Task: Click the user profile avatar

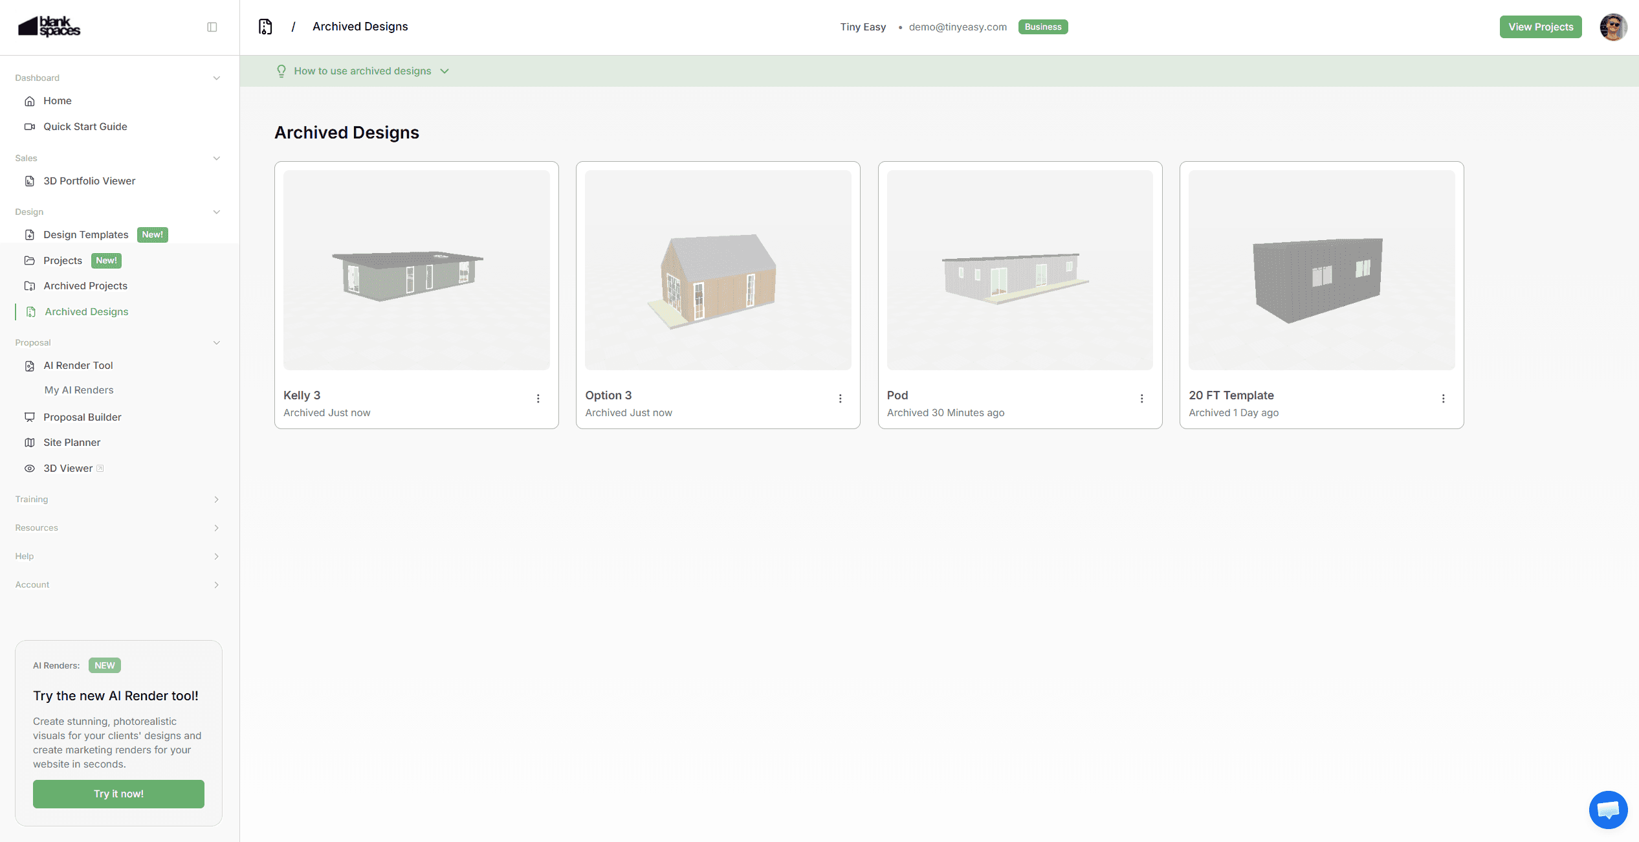Action: click(x=1613, y=27)
